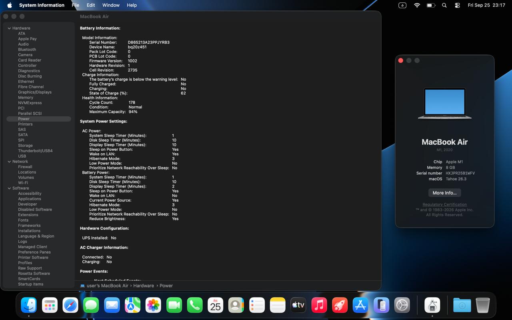Launch Maps from the Dock

point(132,305)
